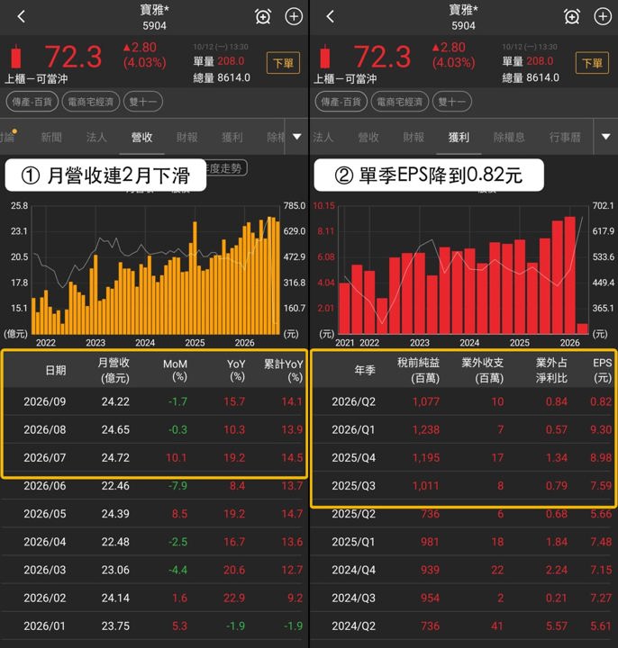Select the 2026/06 revenue row date
Screen dimensions: 618x648
tap(45, 486)
